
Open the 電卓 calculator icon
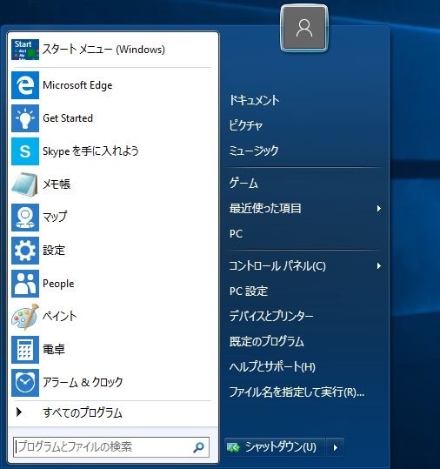tap(25, 350)
